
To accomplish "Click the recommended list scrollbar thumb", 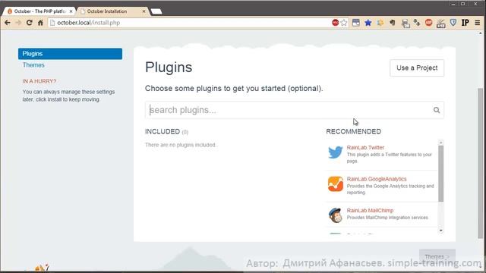I will (440, 174).
